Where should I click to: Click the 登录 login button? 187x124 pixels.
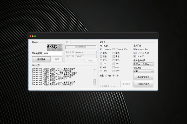point(57,59)
